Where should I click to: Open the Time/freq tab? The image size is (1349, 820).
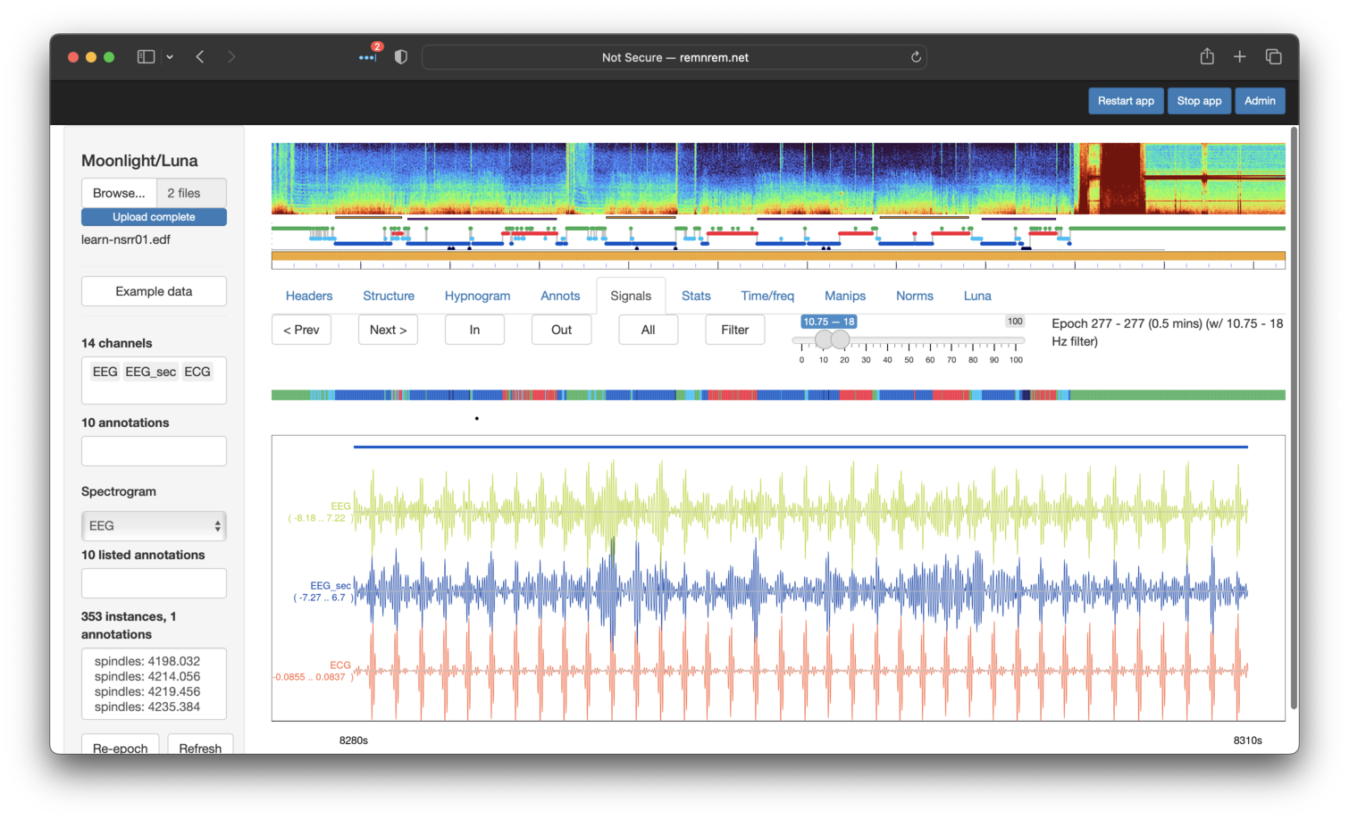[767, 296]
